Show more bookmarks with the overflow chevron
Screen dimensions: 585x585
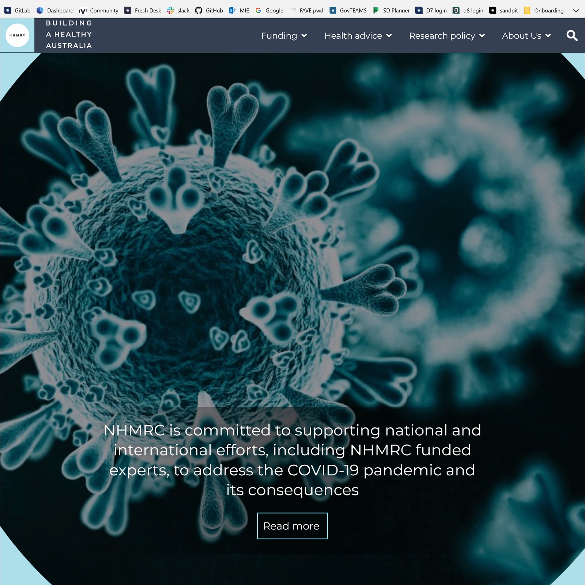coord(576,11)
